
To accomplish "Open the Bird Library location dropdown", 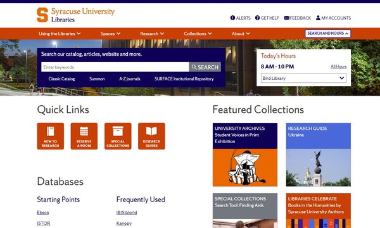I will (x=303, y=79).
